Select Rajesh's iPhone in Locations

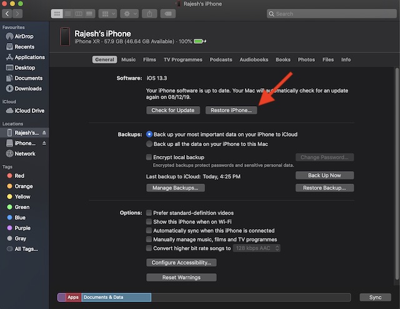[23, 133]
